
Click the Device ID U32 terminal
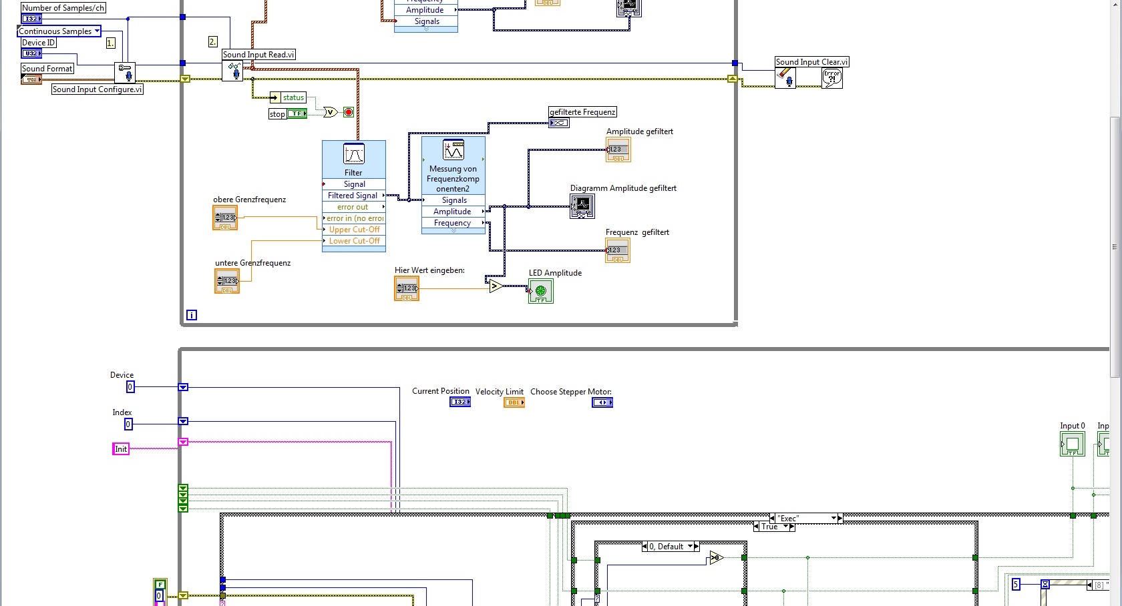point(31,53)
